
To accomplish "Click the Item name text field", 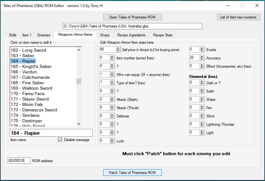I will tap(51, 133).
